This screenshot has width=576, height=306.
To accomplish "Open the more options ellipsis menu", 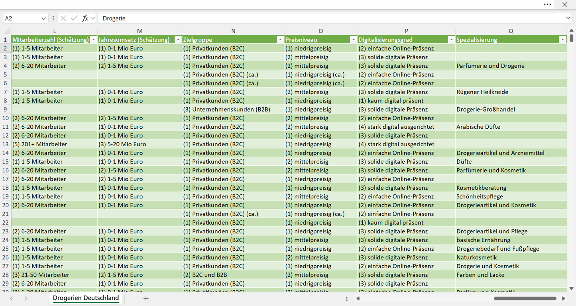I will point(548,4).
